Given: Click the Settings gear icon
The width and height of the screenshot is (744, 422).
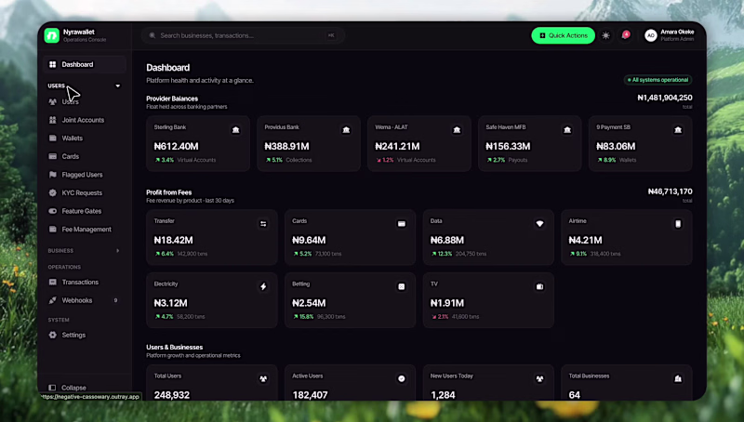Looking at the screenshot, I should coord(53,335).
